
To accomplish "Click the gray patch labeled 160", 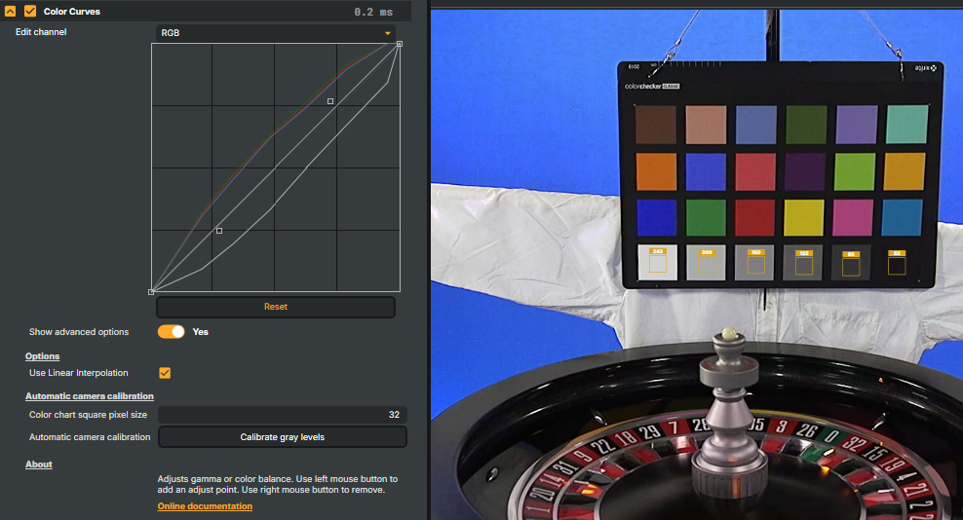I will point(754,263).
